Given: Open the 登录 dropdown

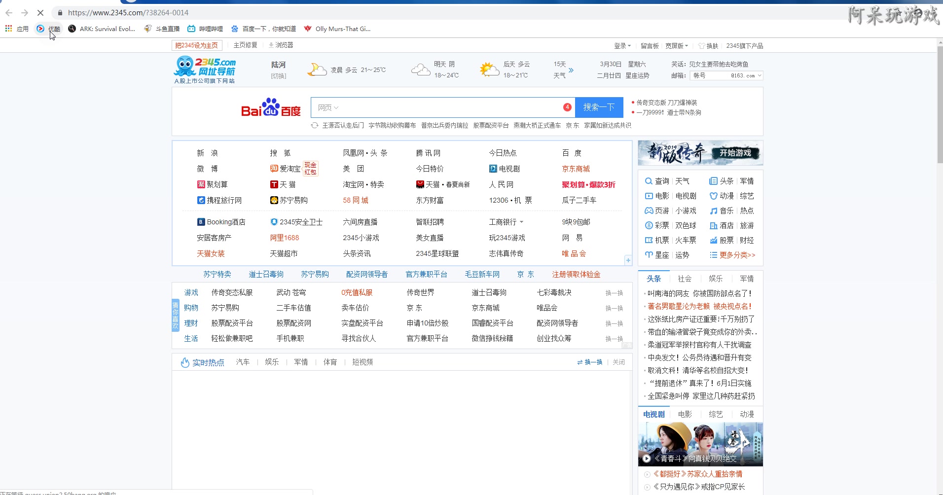Looking at the screenshot, I should [622, 46].
